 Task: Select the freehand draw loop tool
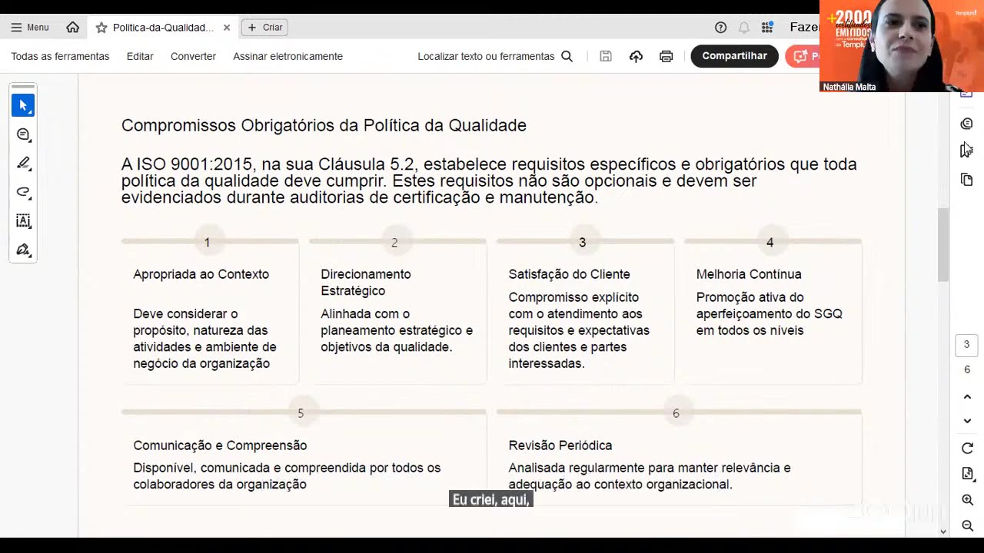23,192
